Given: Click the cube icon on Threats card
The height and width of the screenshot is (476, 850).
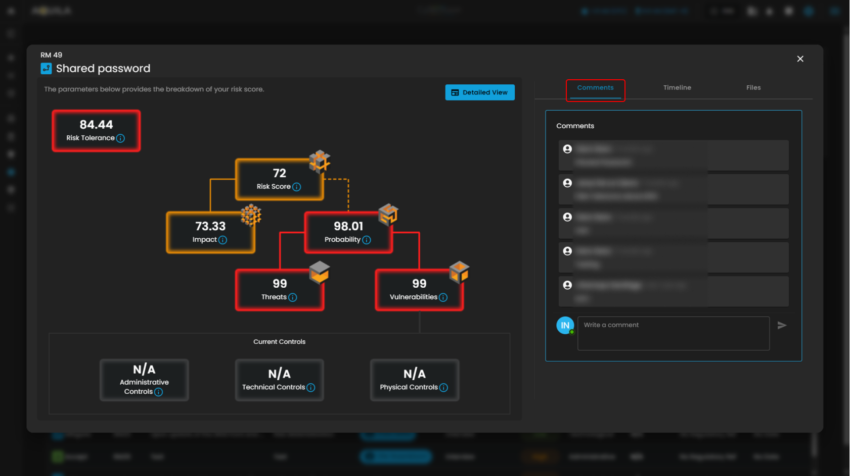Looking at the screenshot, I should pos(319,273).
